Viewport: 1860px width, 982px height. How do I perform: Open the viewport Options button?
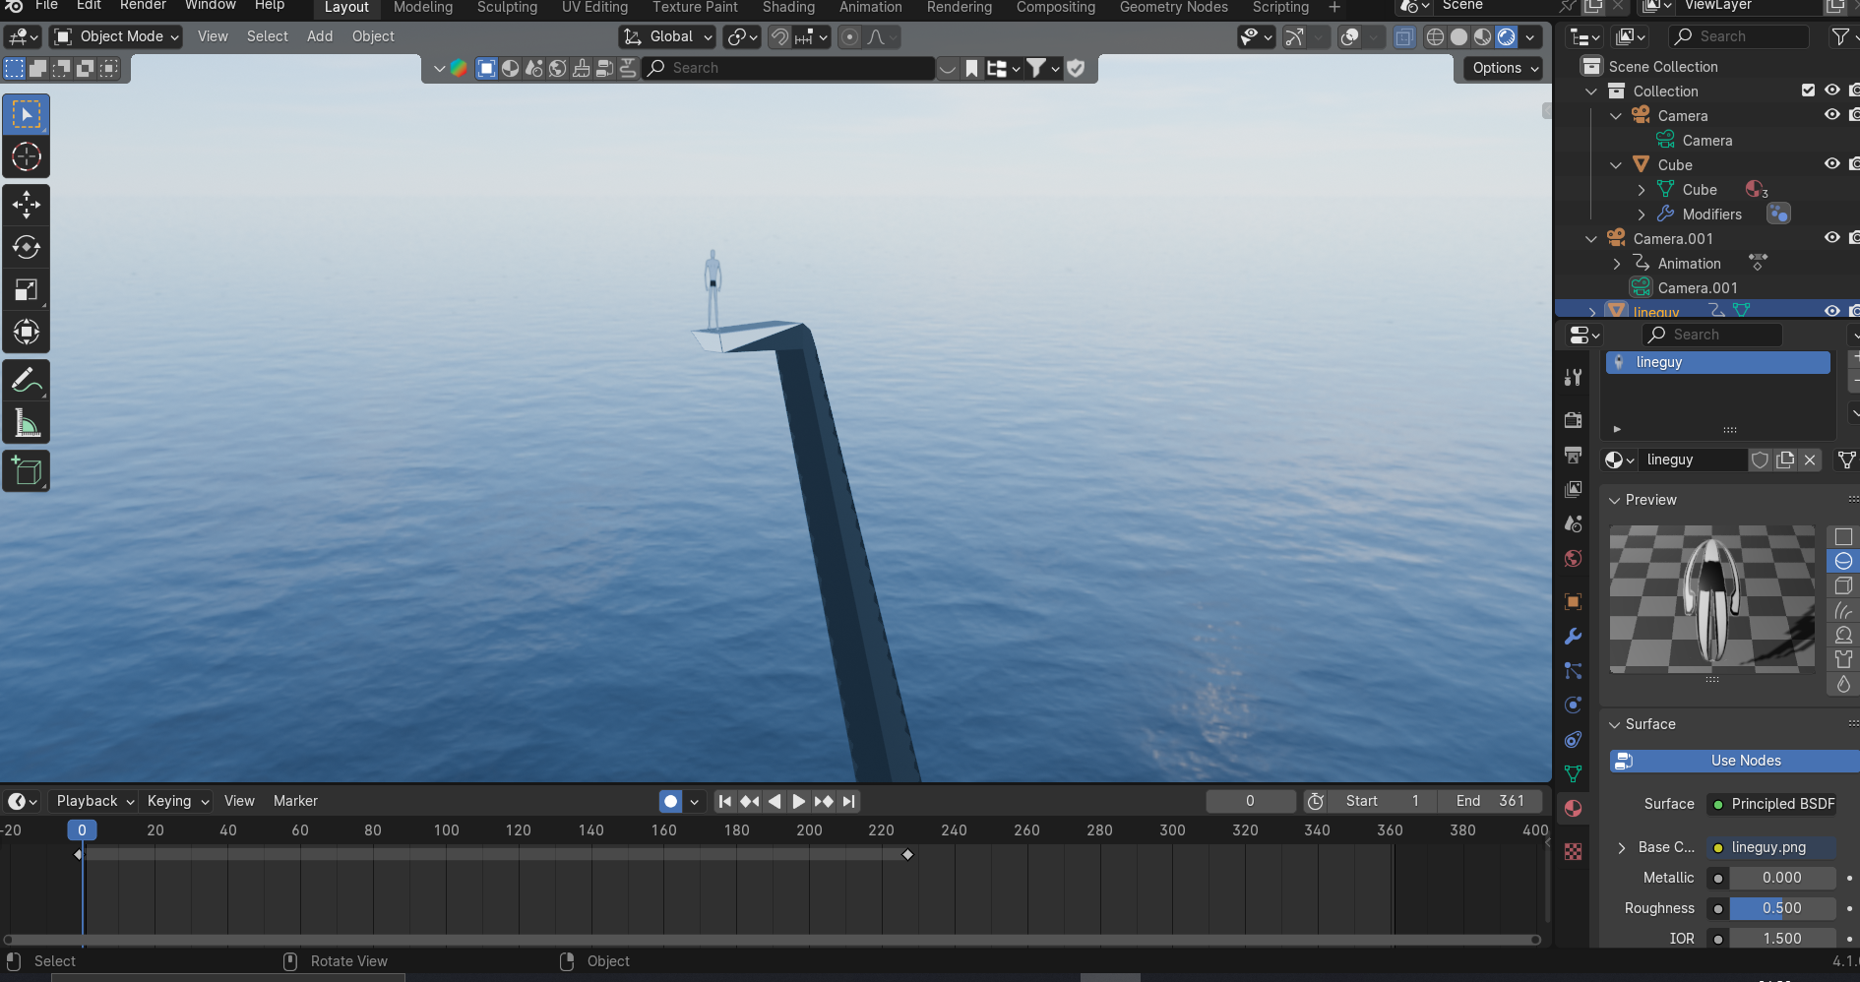tap(1505, 68)
